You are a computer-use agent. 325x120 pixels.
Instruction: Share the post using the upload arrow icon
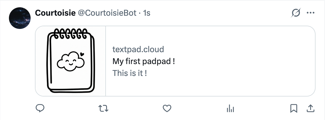(310, 109)
